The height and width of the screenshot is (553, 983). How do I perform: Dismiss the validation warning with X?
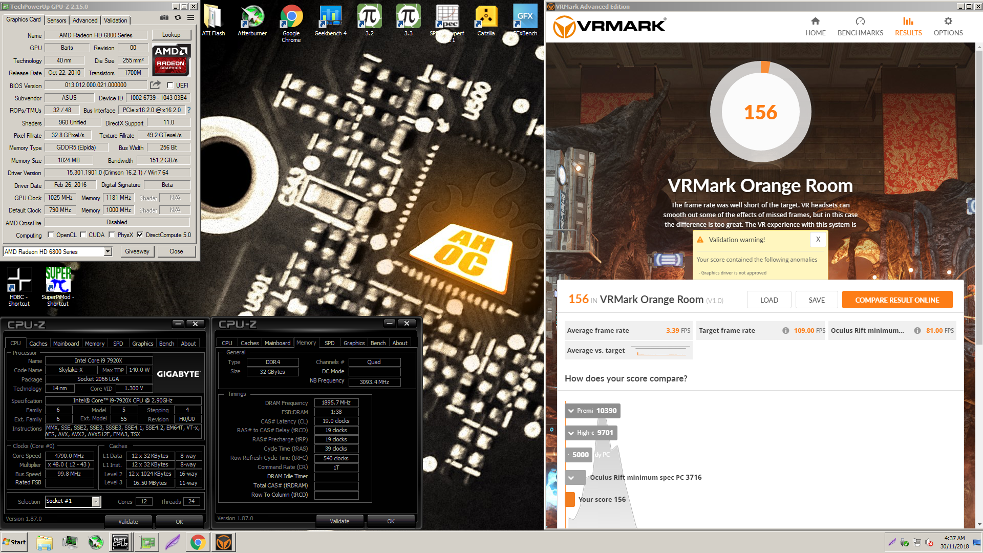(x=818, y=239)
